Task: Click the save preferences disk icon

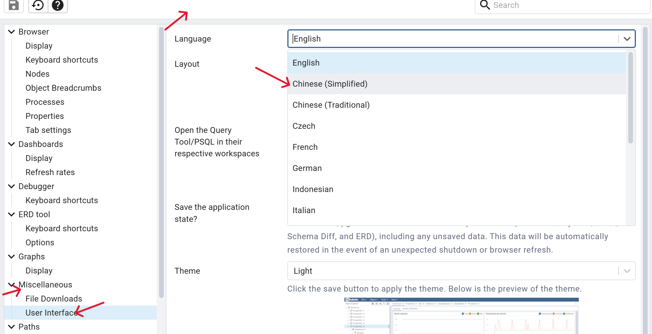Action: click(13, 5)
